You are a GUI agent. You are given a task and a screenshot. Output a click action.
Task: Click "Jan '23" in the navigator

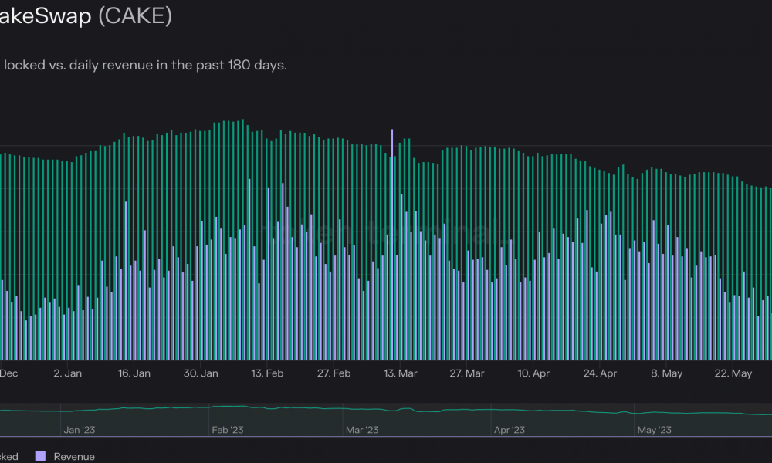(x=80, y=430)
